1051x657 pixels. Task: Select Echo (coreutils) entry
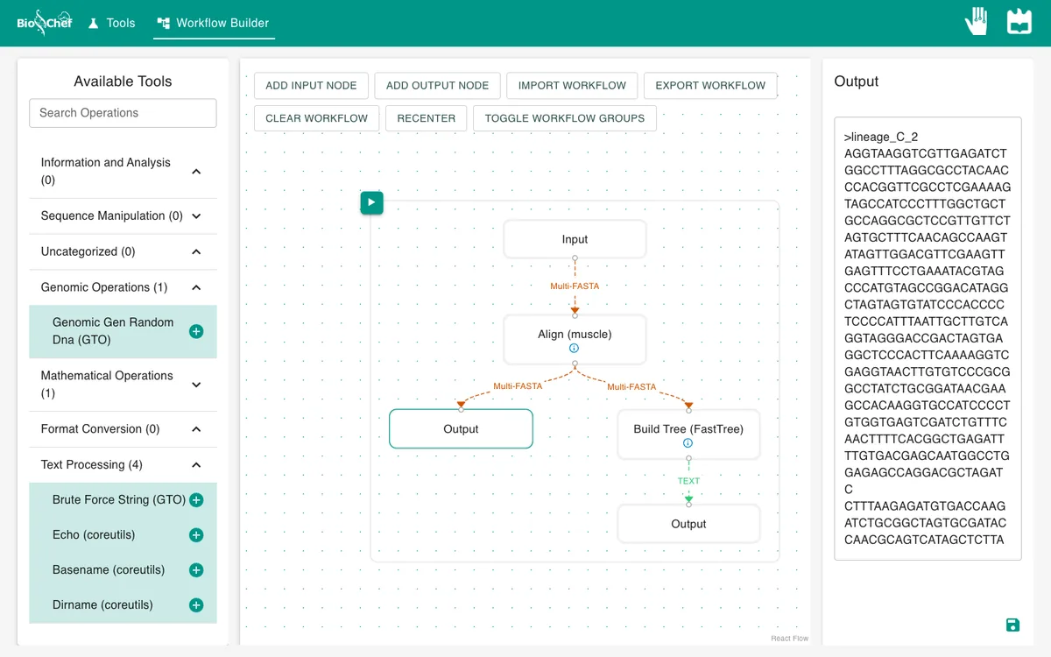tap(123, 535)
